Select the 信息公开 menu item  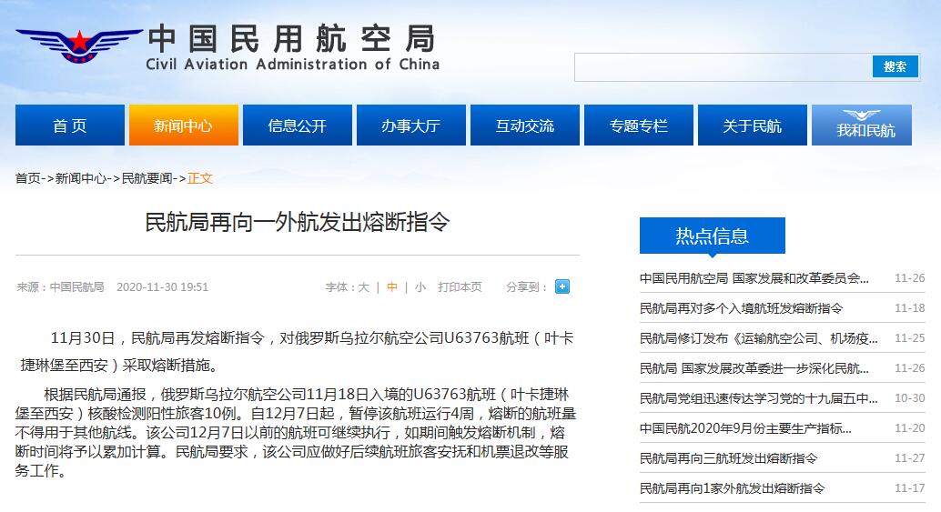[x=297, y=125]
